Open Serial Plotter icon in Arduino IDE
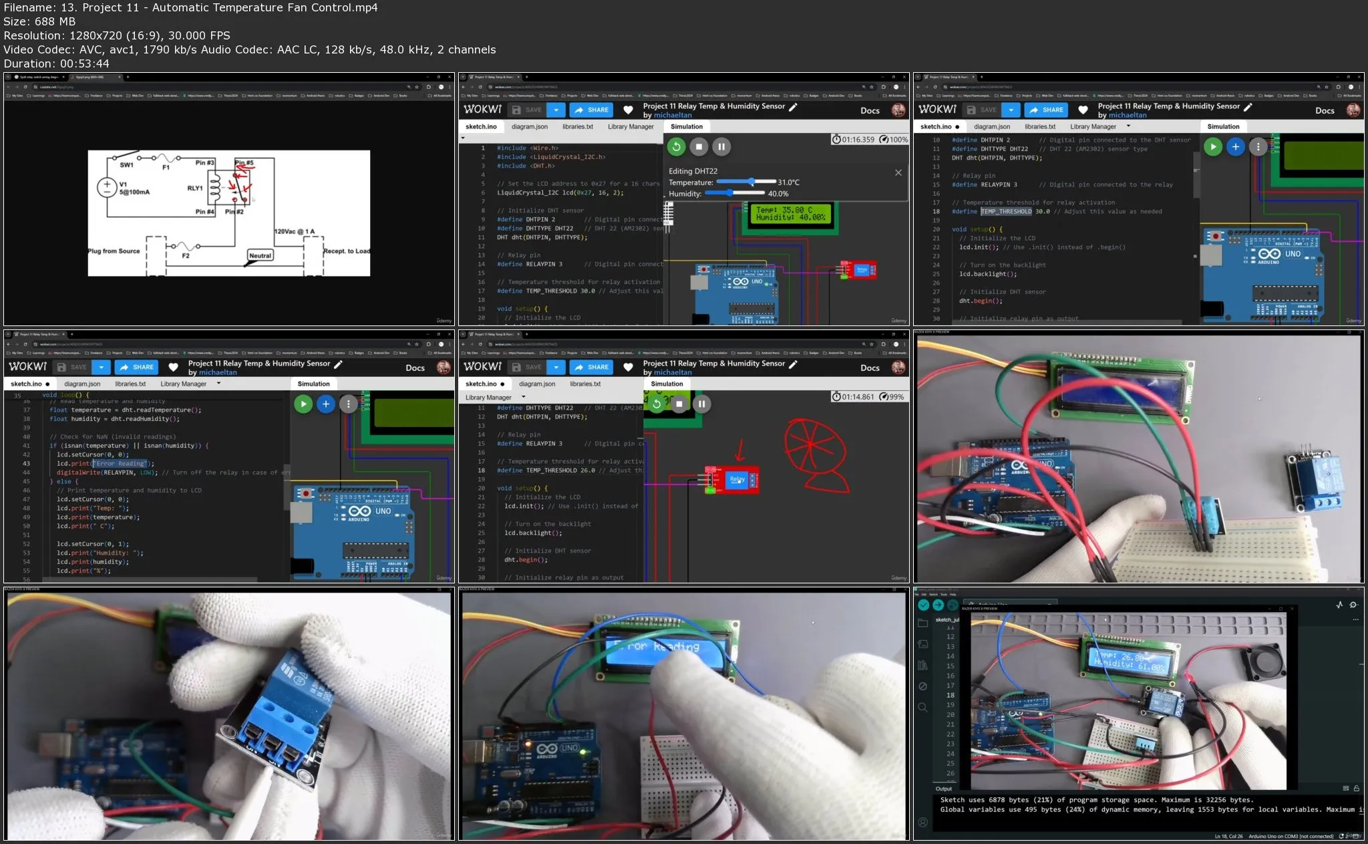Screen dimensions: 1368x844 pos(1339,605)
